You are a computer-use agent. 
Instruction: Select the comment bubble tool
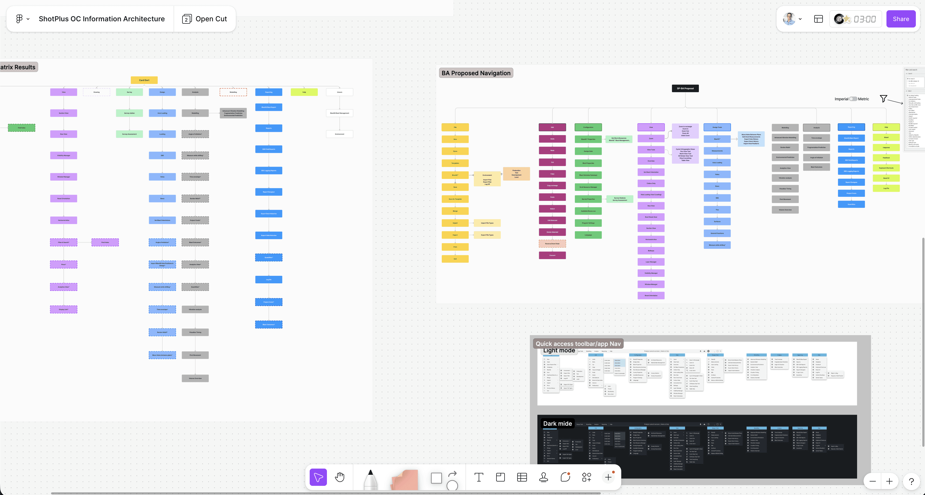pyautogui.click(x=565, y=477)
